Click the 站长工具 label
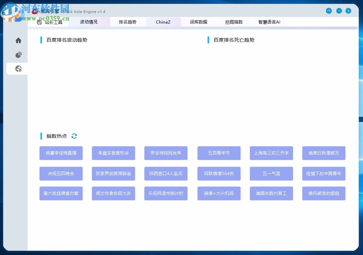363x255 pixels. [53, 22]
